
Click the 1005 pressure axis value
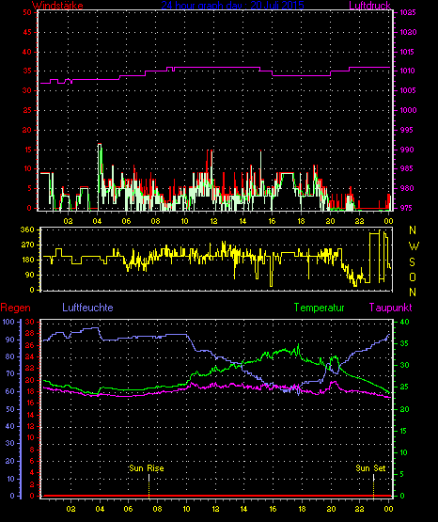tap(408, 90)
